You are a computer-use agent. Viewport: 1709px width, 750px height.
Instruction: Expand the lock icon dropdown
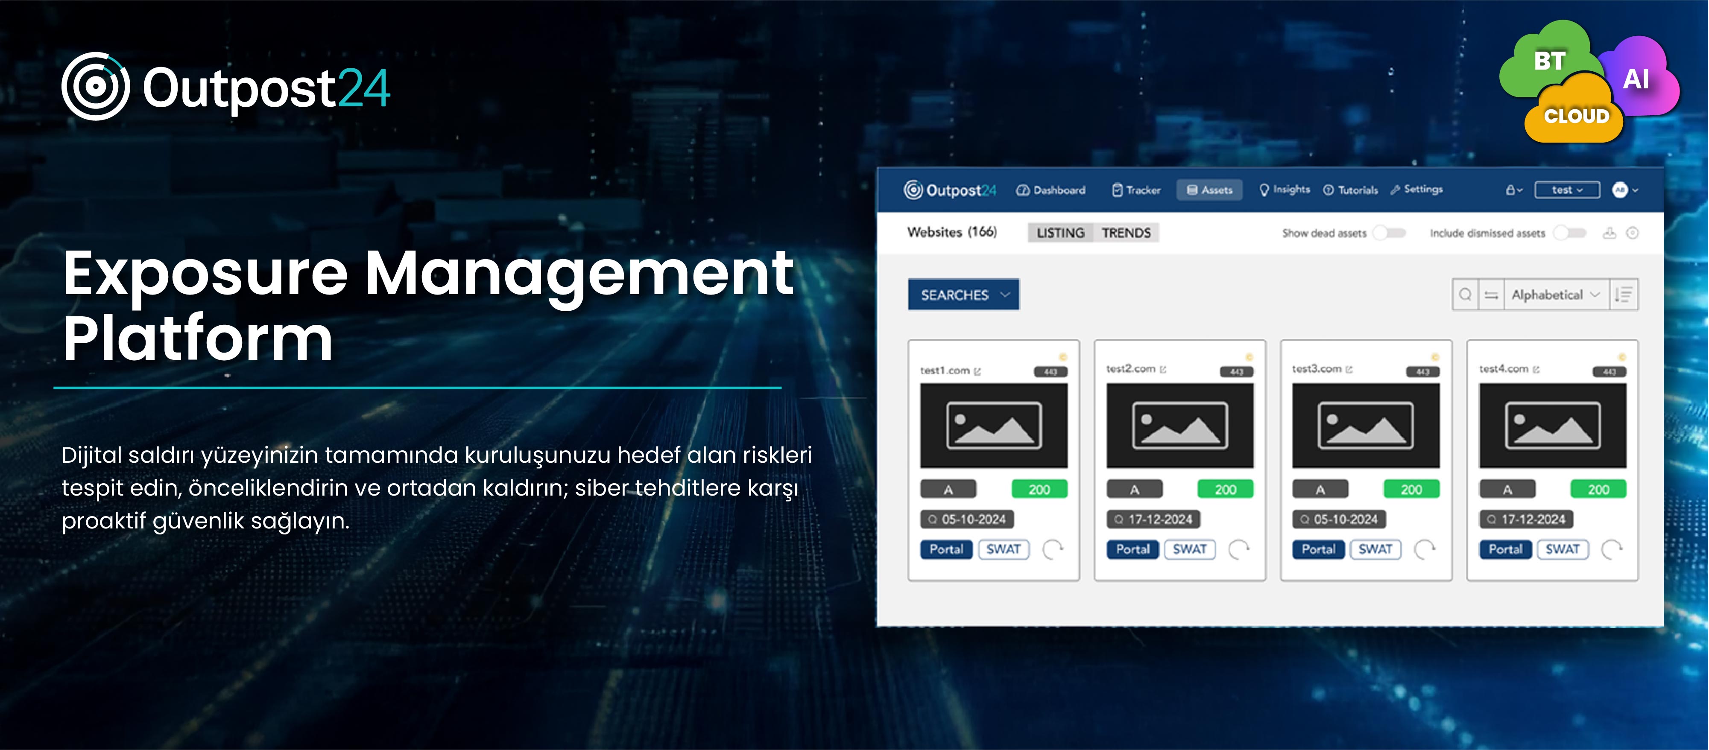(1514, 190)
